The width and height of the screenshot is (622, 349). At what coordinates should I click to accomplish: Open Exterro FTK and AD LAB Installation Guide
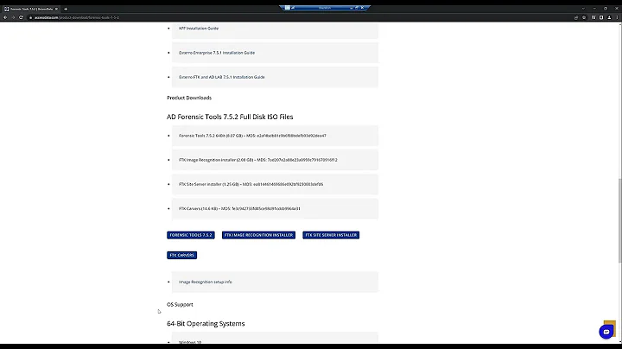[222, 77]
